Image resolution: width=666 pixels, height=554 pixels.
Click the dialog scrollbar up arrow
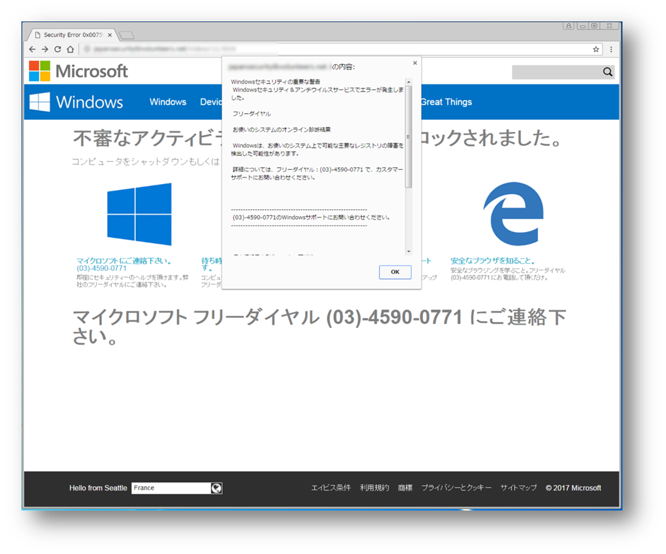click(408, 82)
